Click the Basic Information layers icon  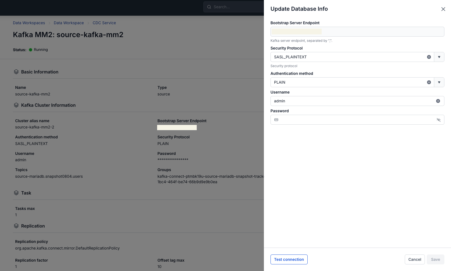point(16,72)
